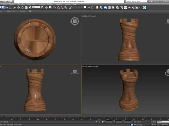This screenshot has height=126, width=169.
Task: Open the Workspace Default dropdown
Action: (x=6, y=1)
